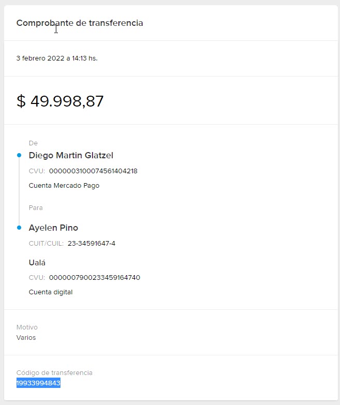Click the "Cuenta Mercado Pago" text
Viewport: 340px width, 405px height.
64,186
